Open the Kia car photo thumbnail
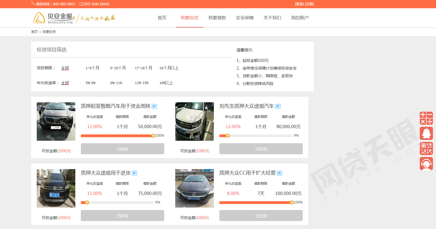 coord(56,122)
